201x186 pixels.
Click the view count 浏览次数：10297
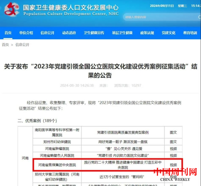point(128,85)
